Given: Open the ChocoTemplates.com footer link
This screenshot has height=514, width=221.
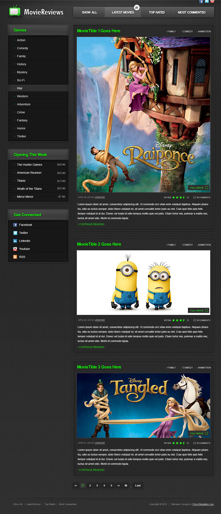Looking at the screenshot, I should point(203,504).
